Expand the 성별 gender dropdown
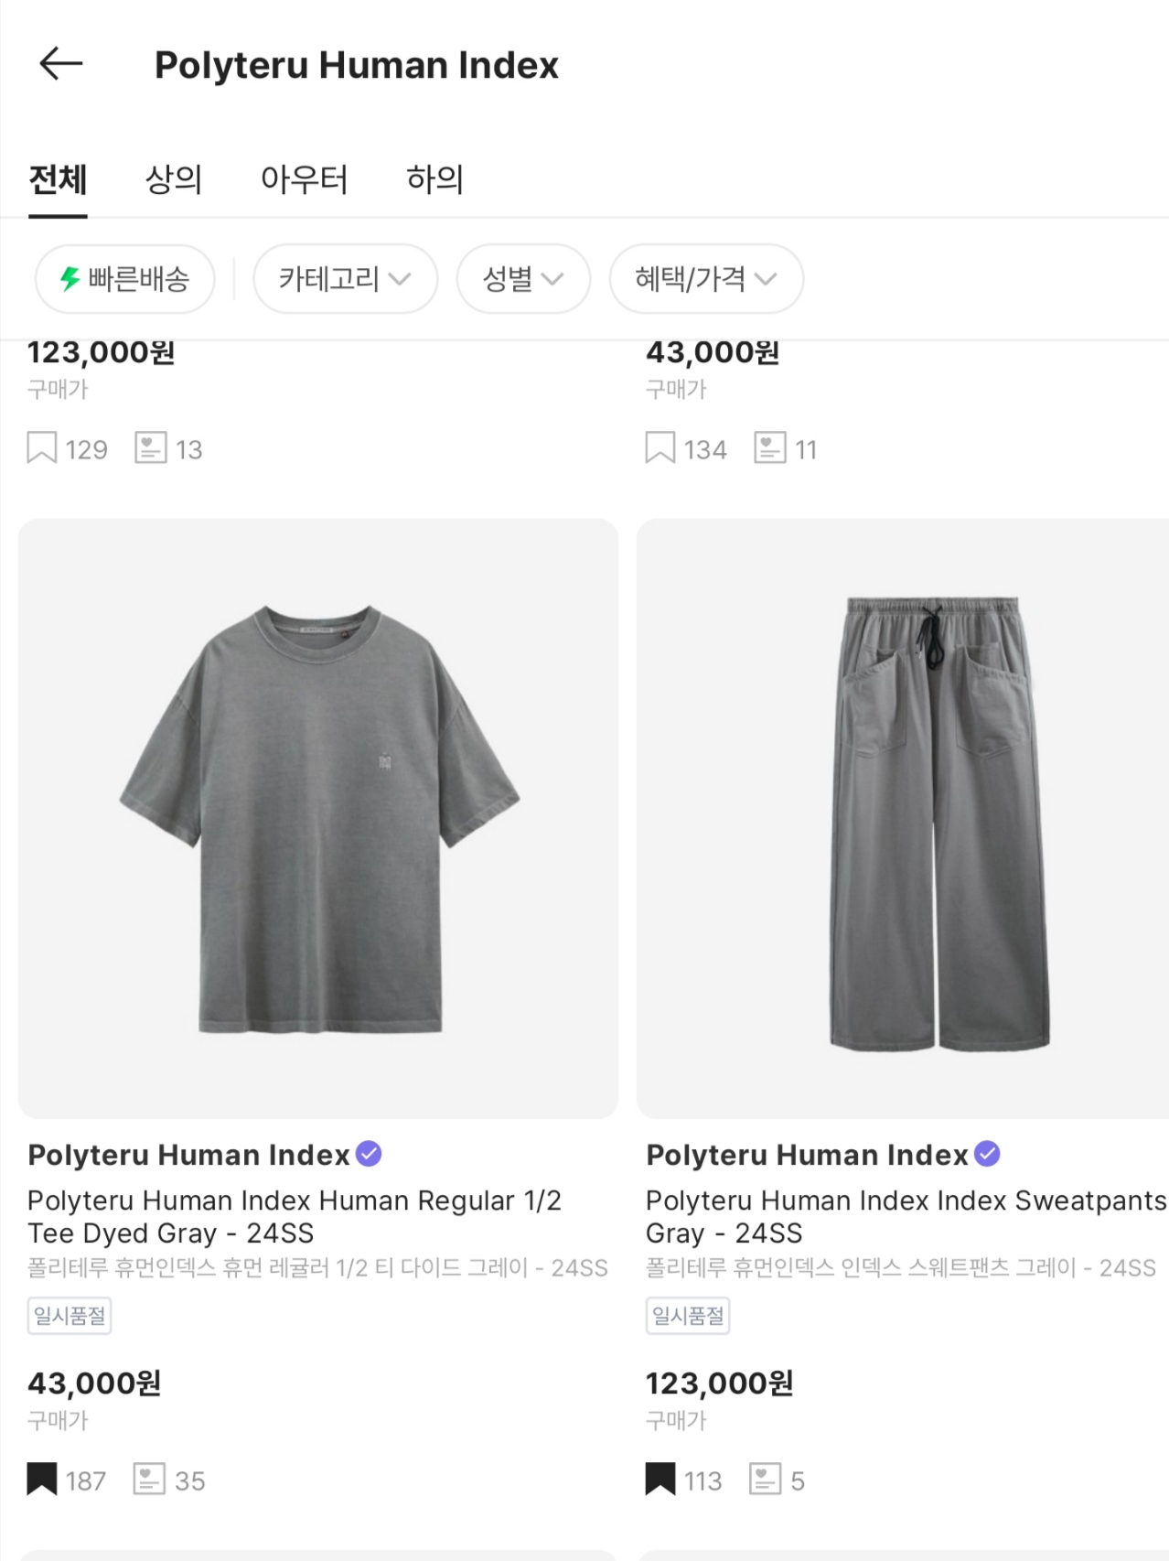 coord(523,278)
